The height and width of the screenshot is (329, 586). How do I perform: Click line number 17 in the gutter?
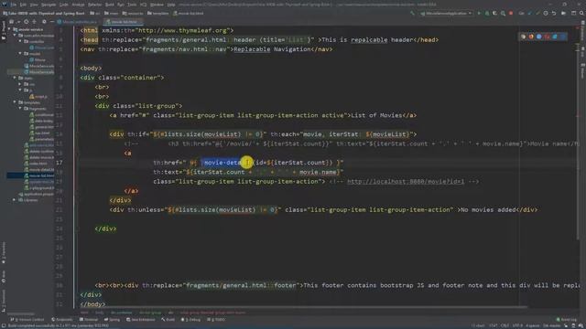(x=60, y=163)
